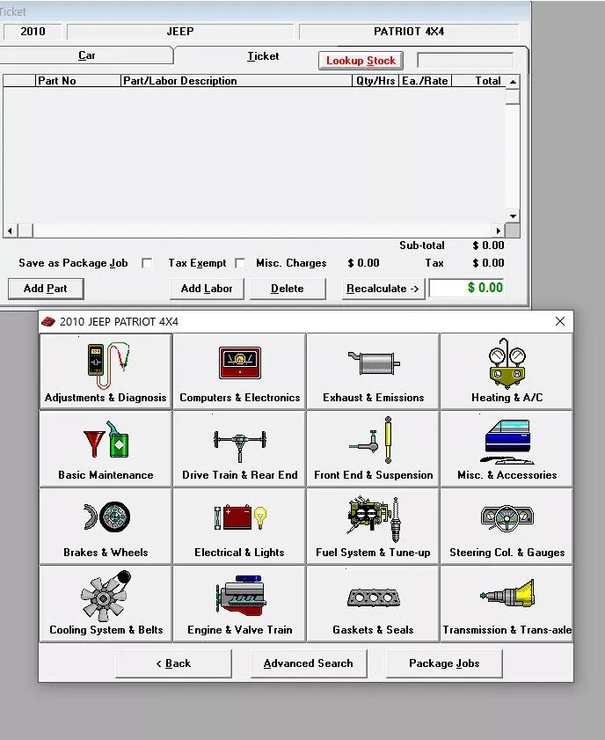Click the green $ 0.00 grand total field
This screenshot has width=605, height=740.
click(x=466, y=288)
